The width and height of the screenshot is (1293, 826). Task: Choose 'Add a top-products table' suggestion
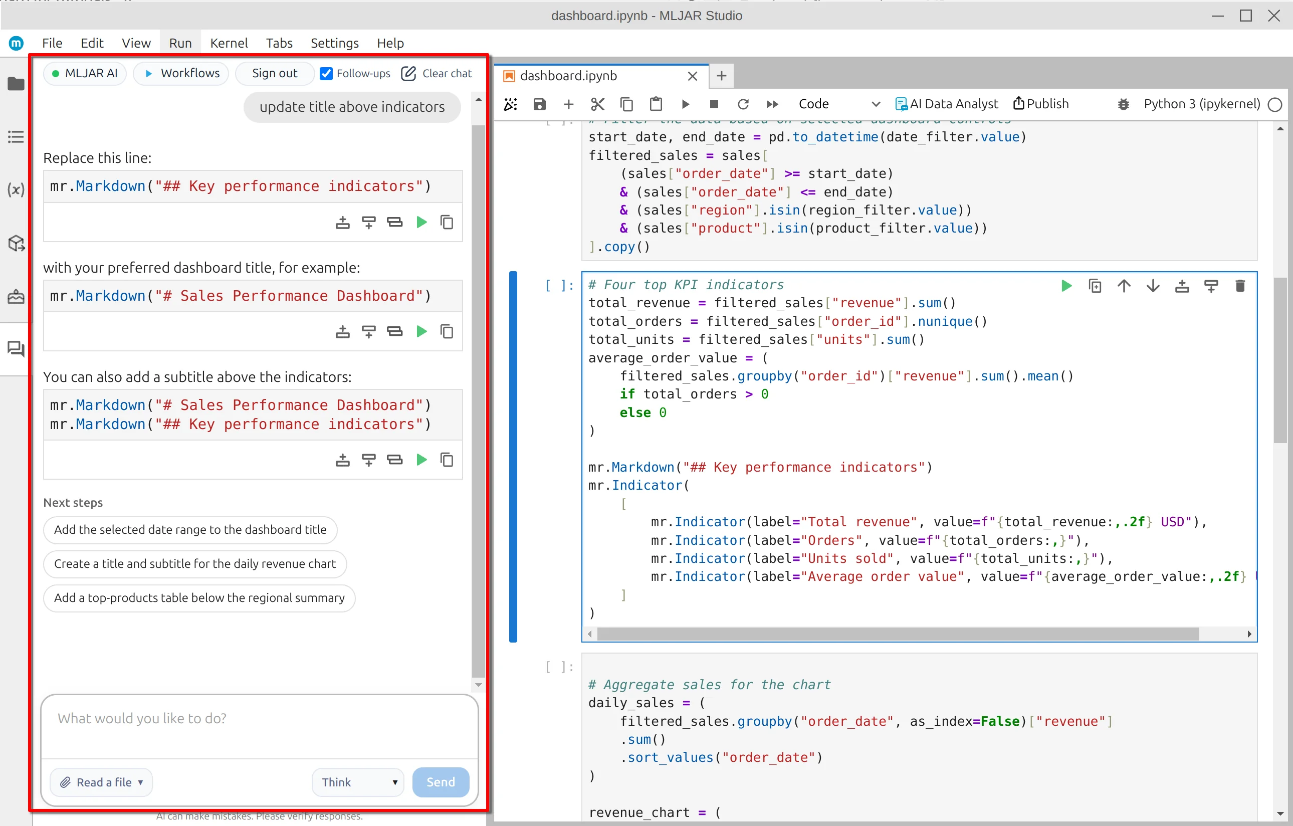coord(199,598)
